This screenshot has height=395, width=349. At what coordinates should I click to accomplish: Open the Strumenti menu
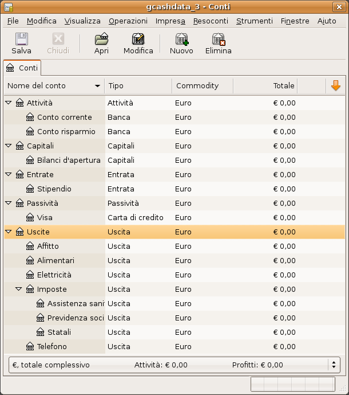[254, 21]
